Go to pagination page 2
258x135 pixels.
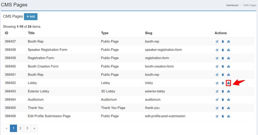20,128
